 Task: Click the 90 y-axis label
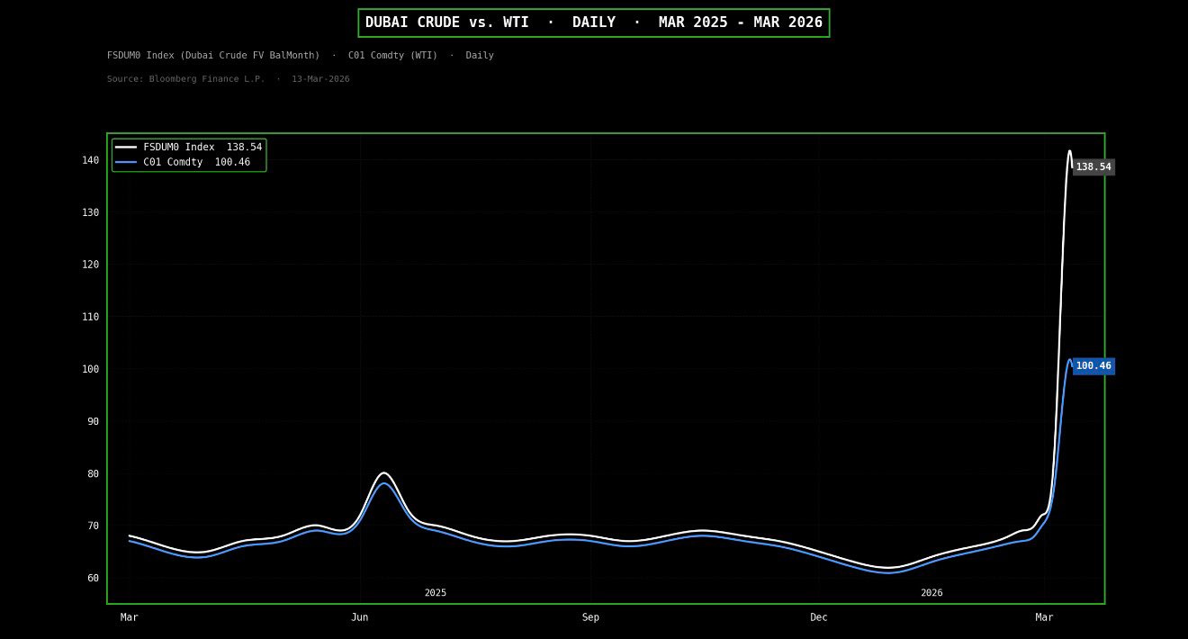tap(94, 421)
